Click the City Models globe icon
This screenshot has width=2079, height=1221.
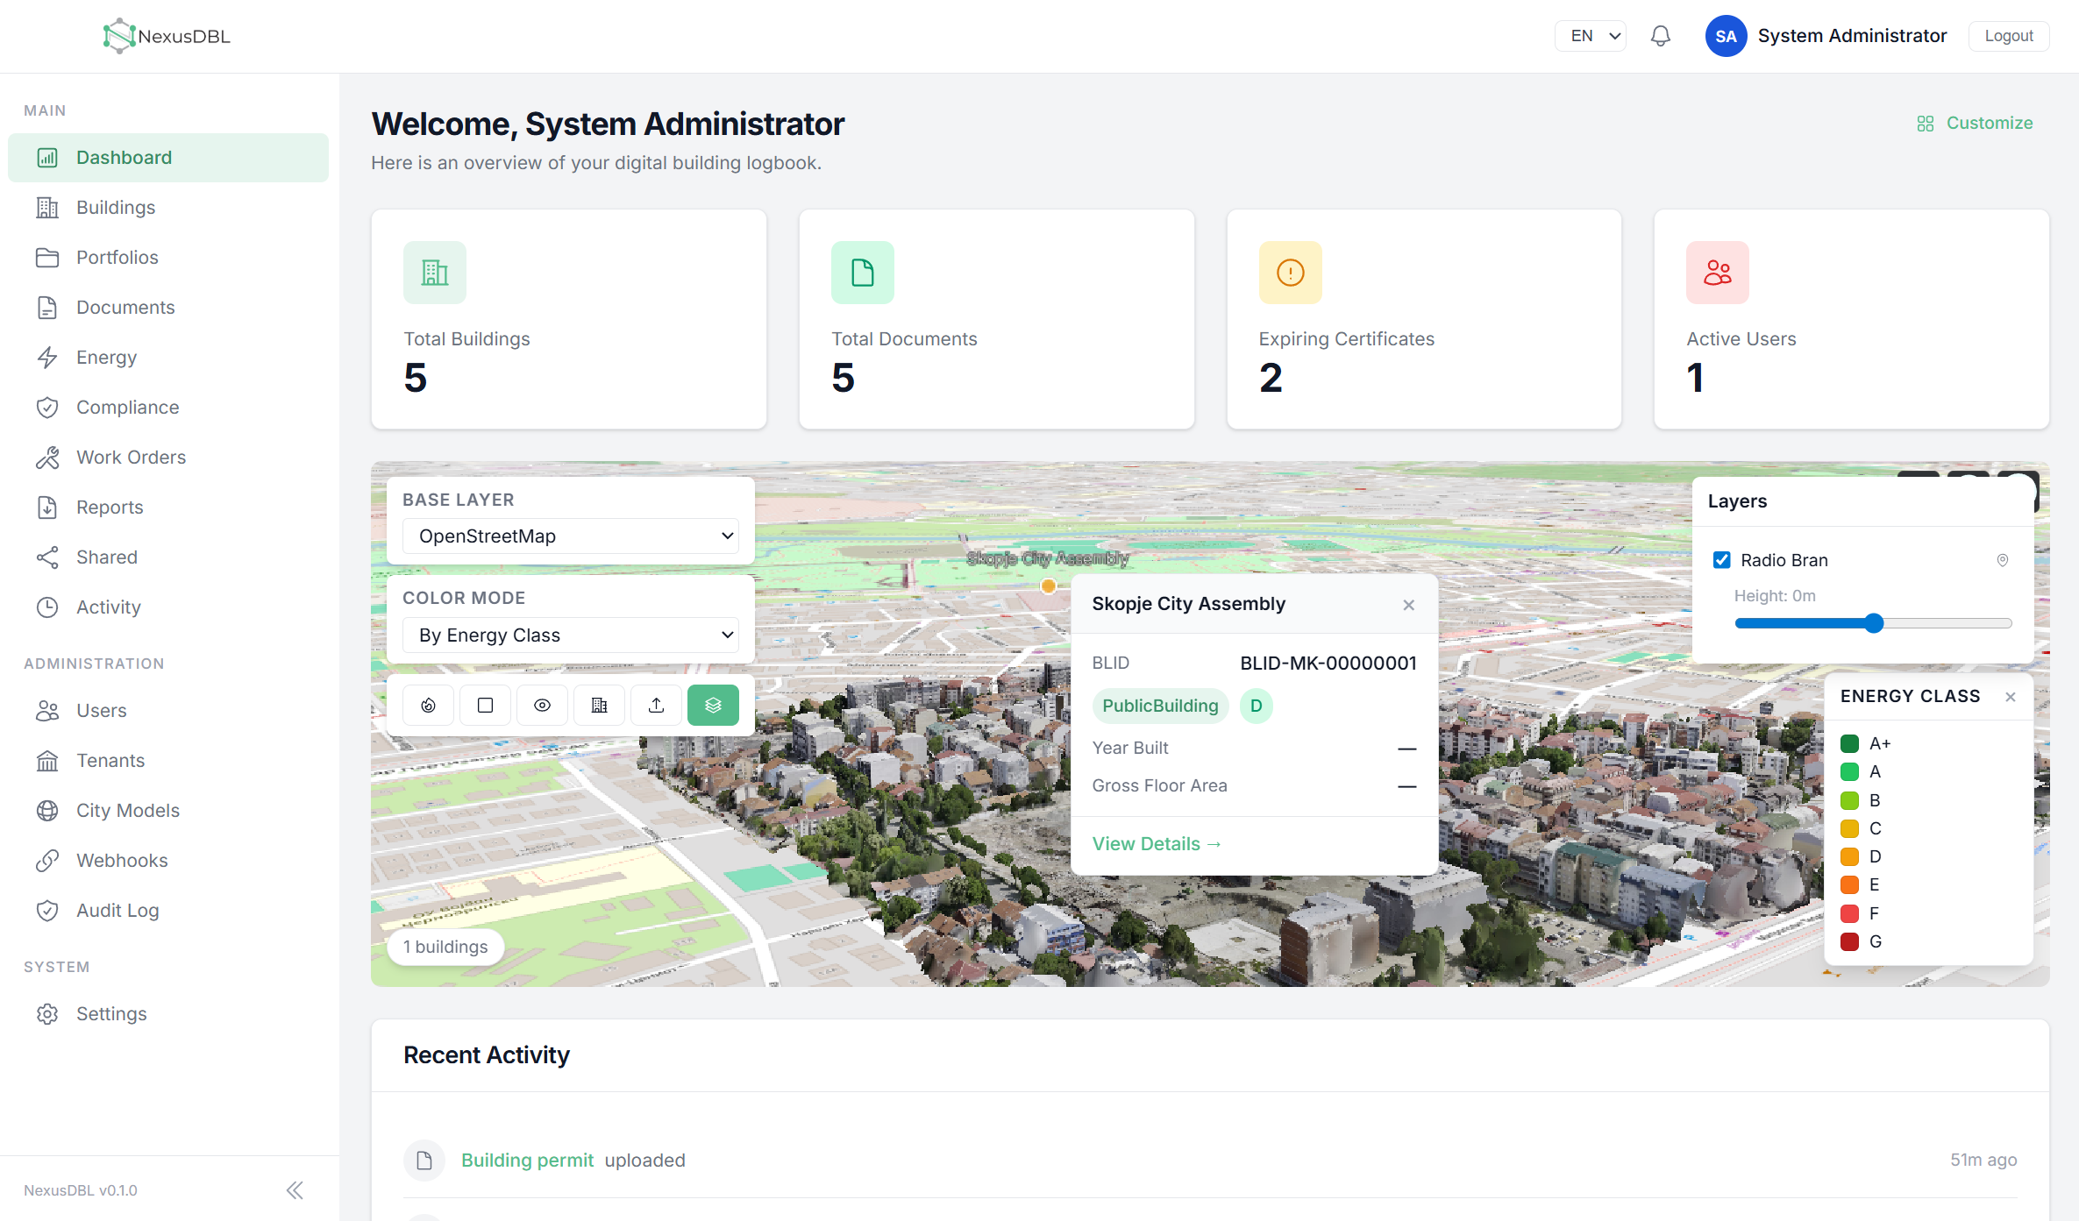47,811
